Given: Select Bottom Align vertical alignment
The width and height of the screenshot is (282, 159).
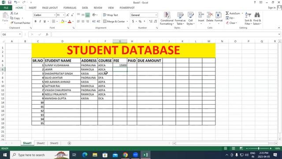Looking at the screenshot, I should 88,15.
